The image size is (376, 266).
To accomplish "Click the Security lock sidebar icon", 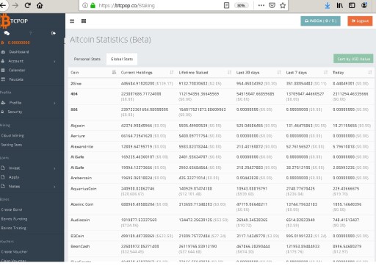I will click(2, 112).
